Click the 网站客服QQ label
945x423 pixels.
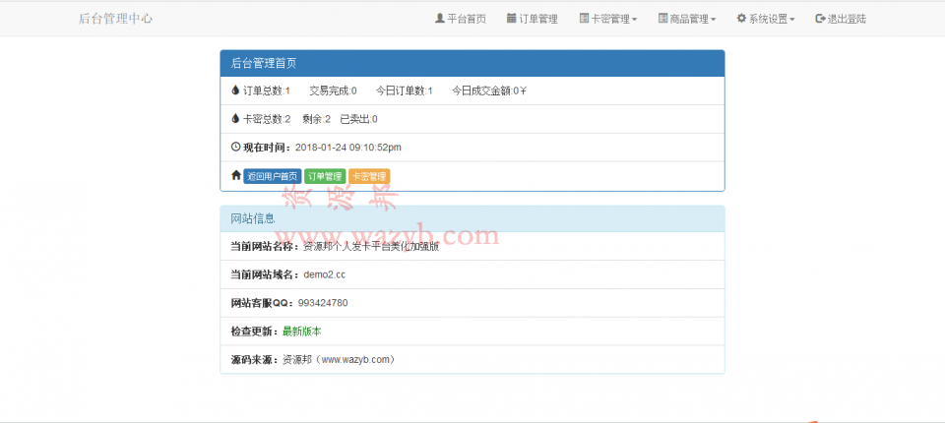pos(263,303)
